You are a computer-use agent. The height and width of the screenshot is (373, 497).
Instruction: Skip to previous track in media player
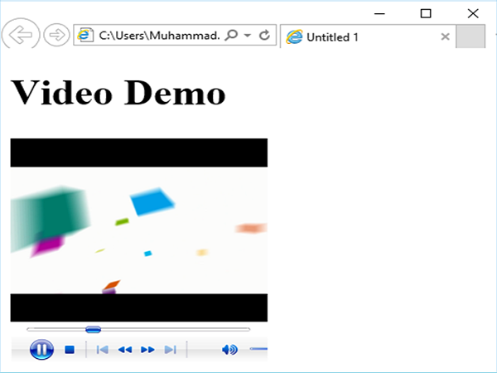point(103,350)
